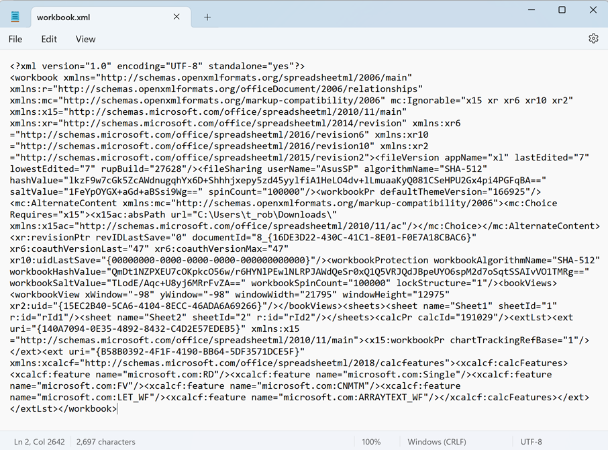Add a new tab with the plus icon
Viewport: 608px width, 450px height.
(x=207, y=17)
